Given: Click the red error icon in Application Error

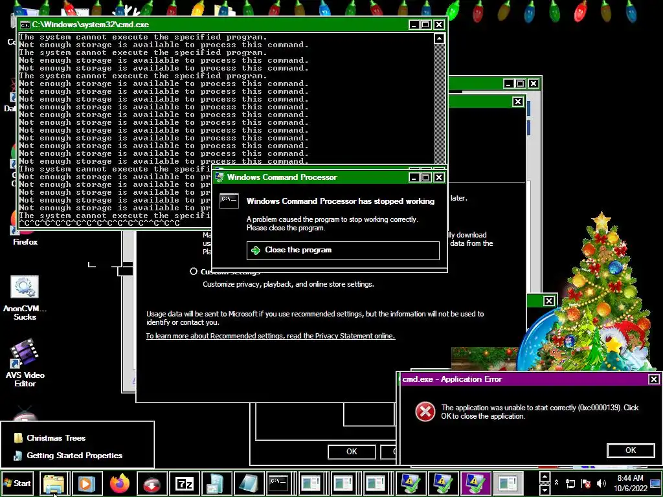Looking at the screenshot, I should point(425,412).
